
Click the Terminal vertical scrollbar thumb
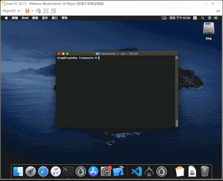point(177,123)
